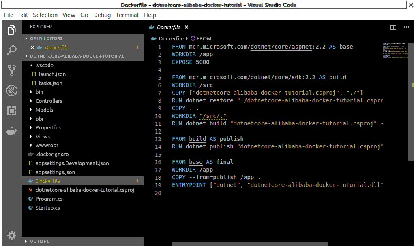Follow the dotnet/core/sdk image link

(276, 77)
